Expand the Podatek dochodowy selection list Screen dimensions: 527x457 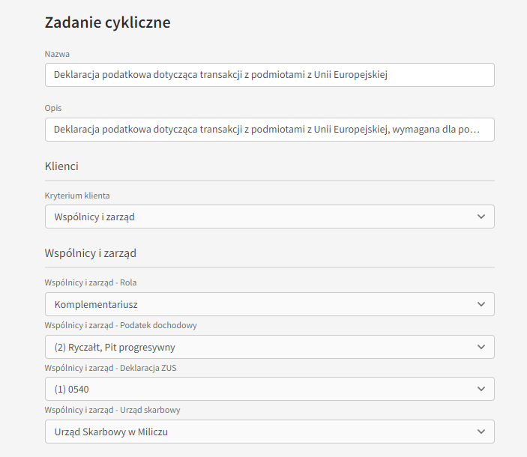point(270,347)
